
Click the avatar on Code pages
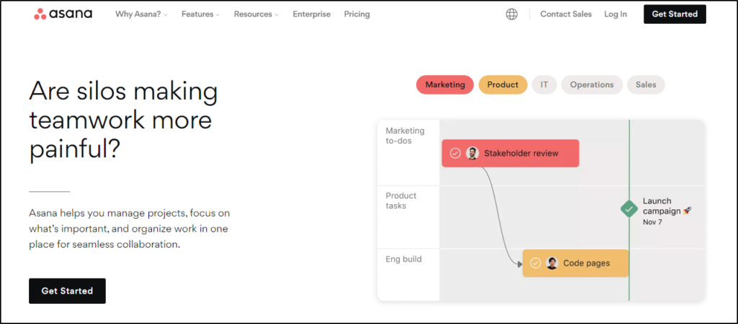[552, 263]
